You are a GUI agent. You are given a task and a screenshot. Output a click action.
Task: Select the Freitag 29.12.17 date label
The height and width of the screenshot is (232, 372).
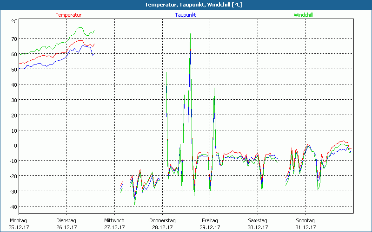coord(210,224)
